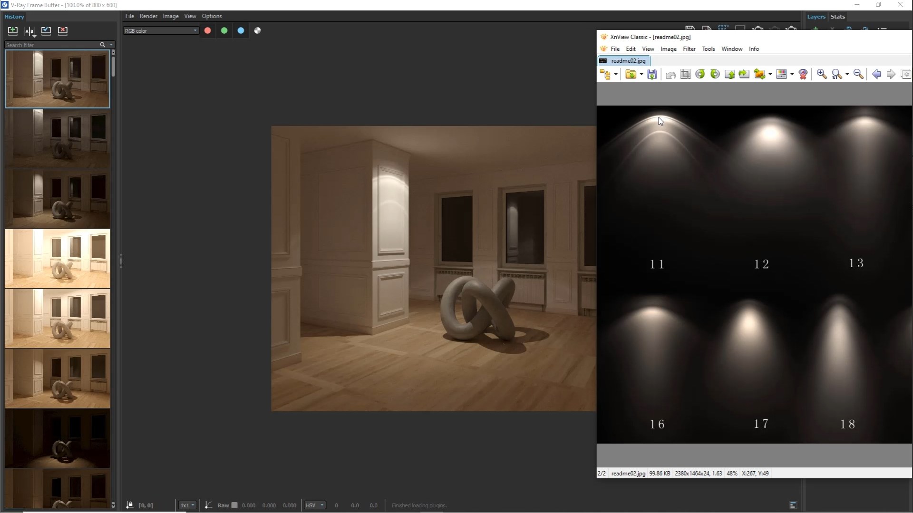Go to previous file with blue arrow
Screen dimensions: 913x513
click(876, 74)
